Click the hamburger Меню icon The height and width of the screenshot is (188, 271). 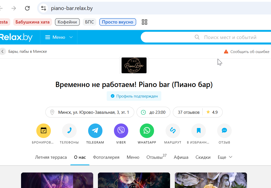coord(48,37)
